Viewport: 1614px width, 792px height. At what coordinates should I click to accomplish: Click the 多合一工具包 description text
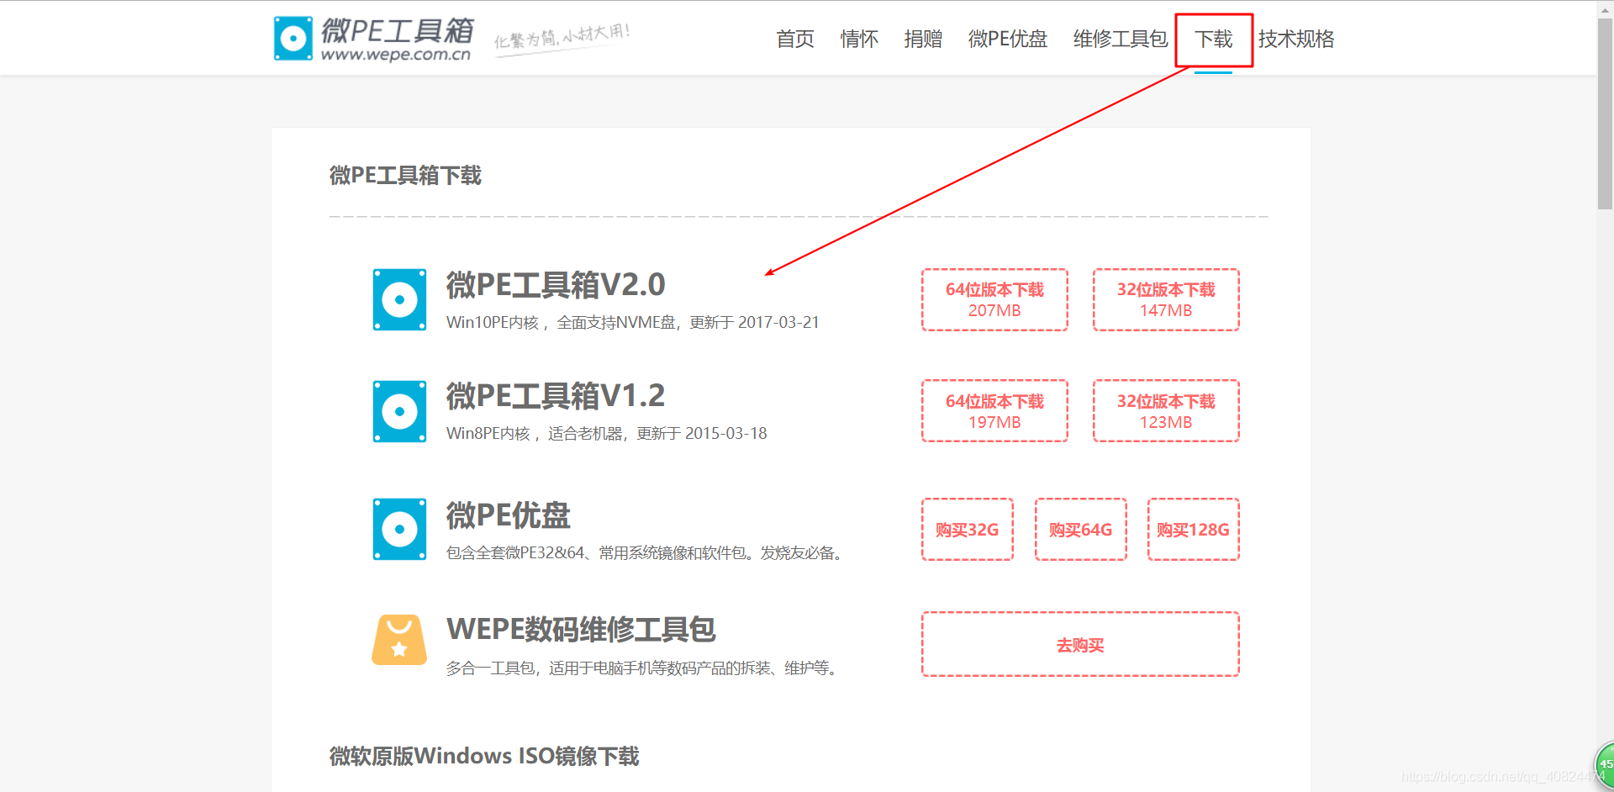(x=644, y=668)
